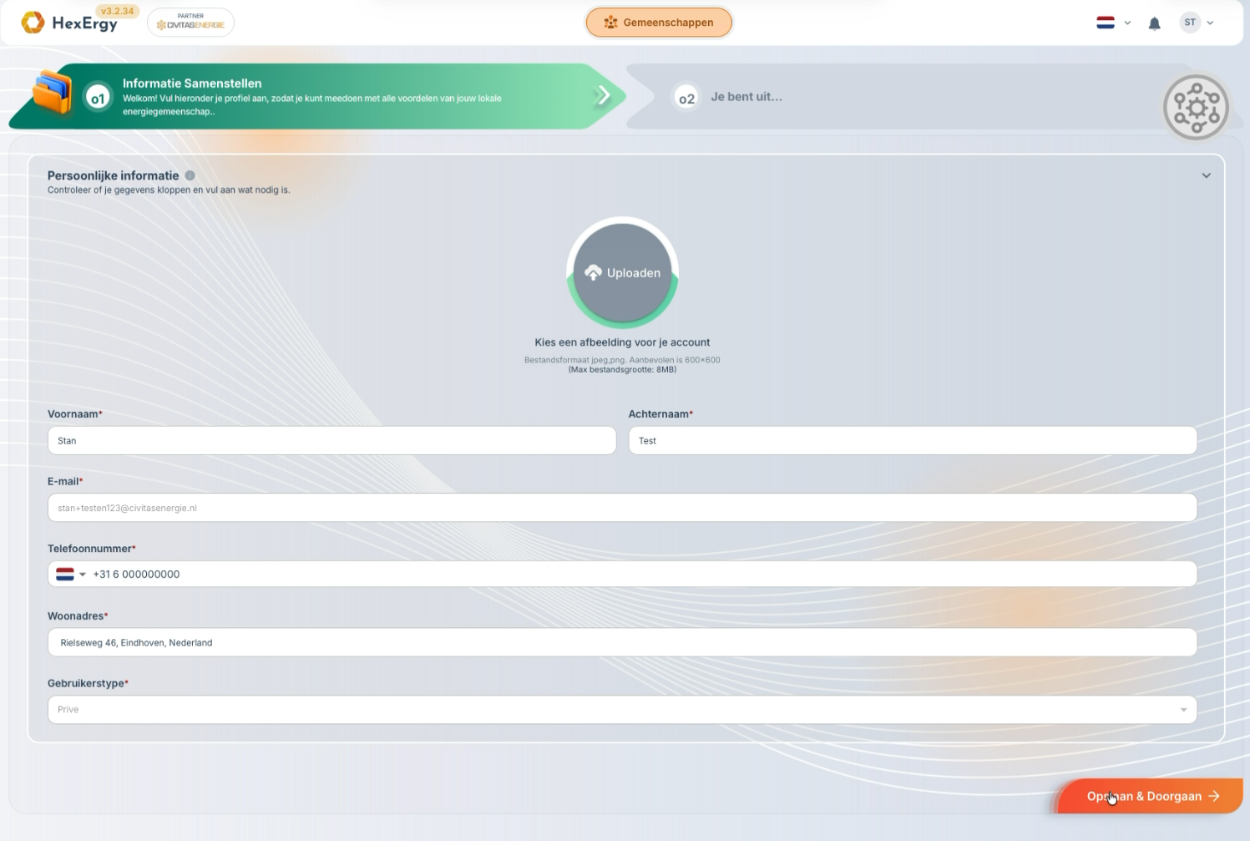
Task: Click the E-mail input field
Action: [622, 508]
